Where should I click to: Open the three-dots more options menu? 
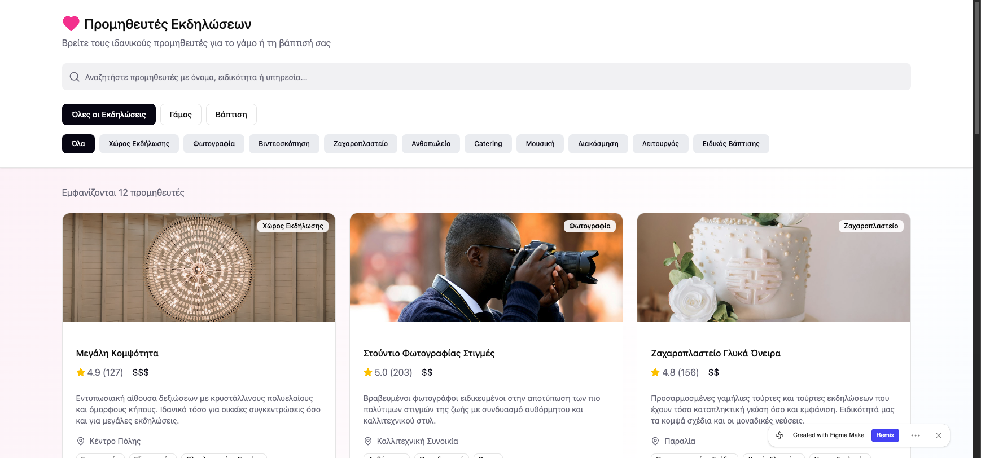click(916, 435)
